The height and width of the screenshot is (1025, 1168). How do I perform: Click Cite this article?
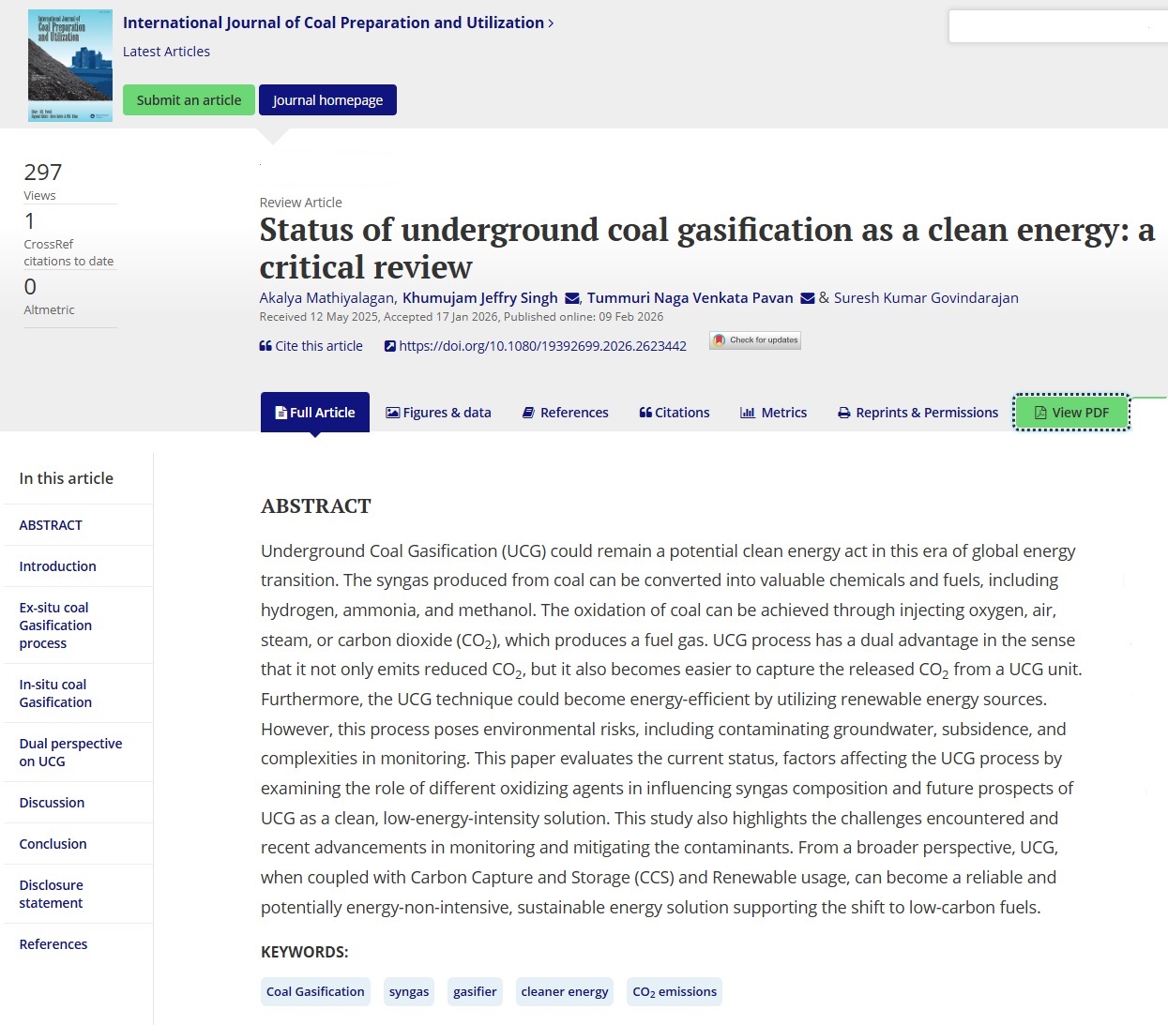pos(311,346)
